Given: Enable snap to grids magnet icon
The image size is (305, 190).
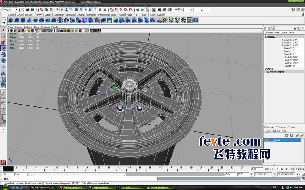Looking at the screenshot, I should 112,10.
